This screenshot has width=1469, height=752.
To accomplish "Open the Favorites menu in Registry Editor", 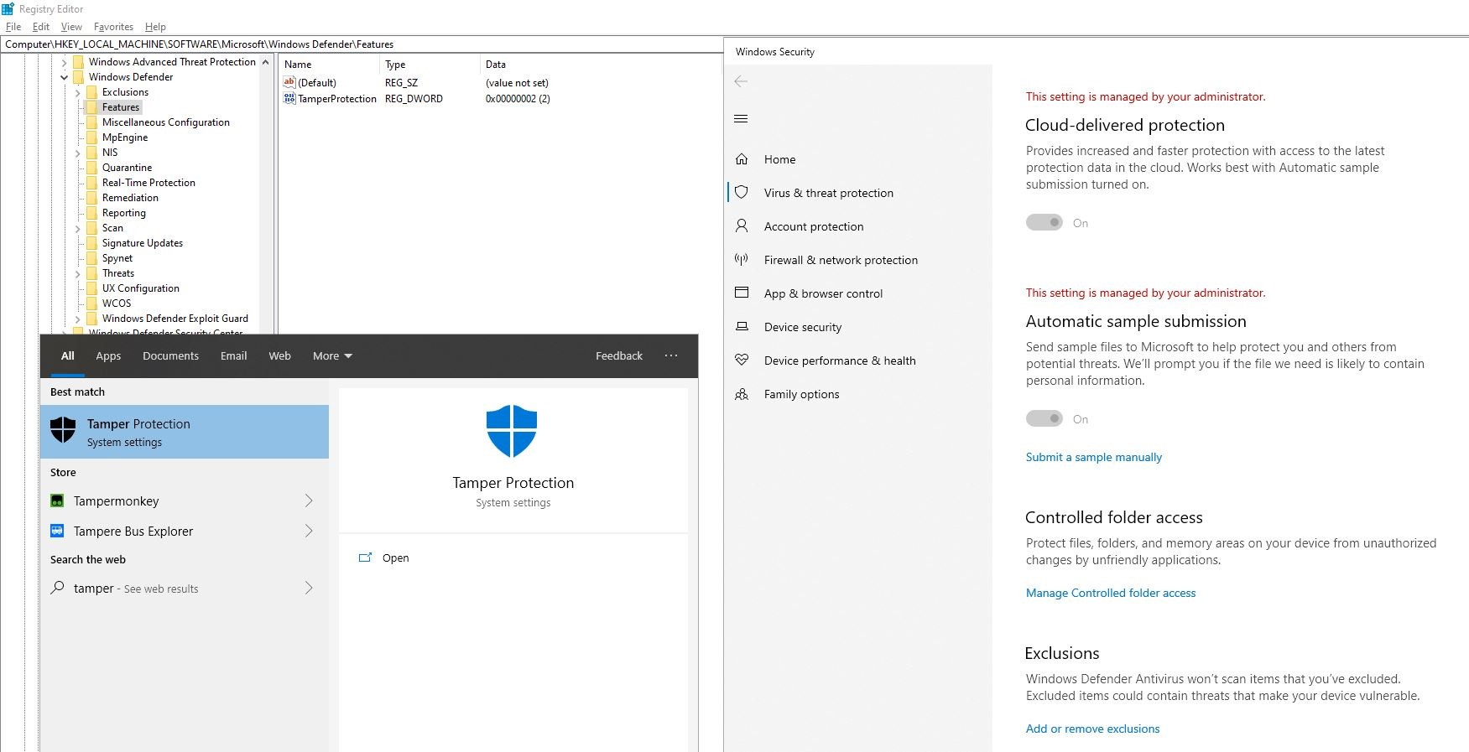I will [113, 27].
